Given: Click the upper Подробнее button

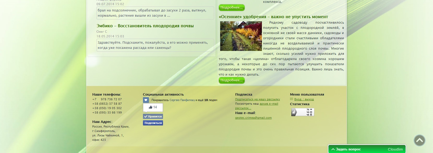Looking at the screenshot, I should 231,8.
